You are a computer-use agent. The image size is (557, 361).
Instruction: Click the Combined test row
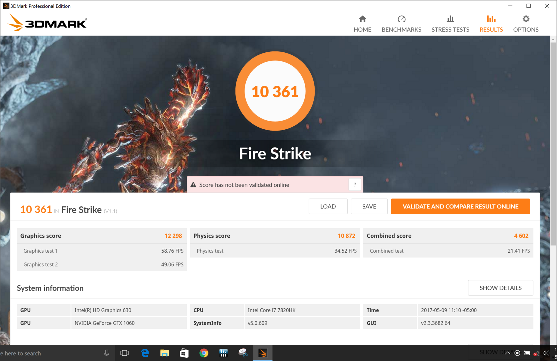[x=448, y=251]
